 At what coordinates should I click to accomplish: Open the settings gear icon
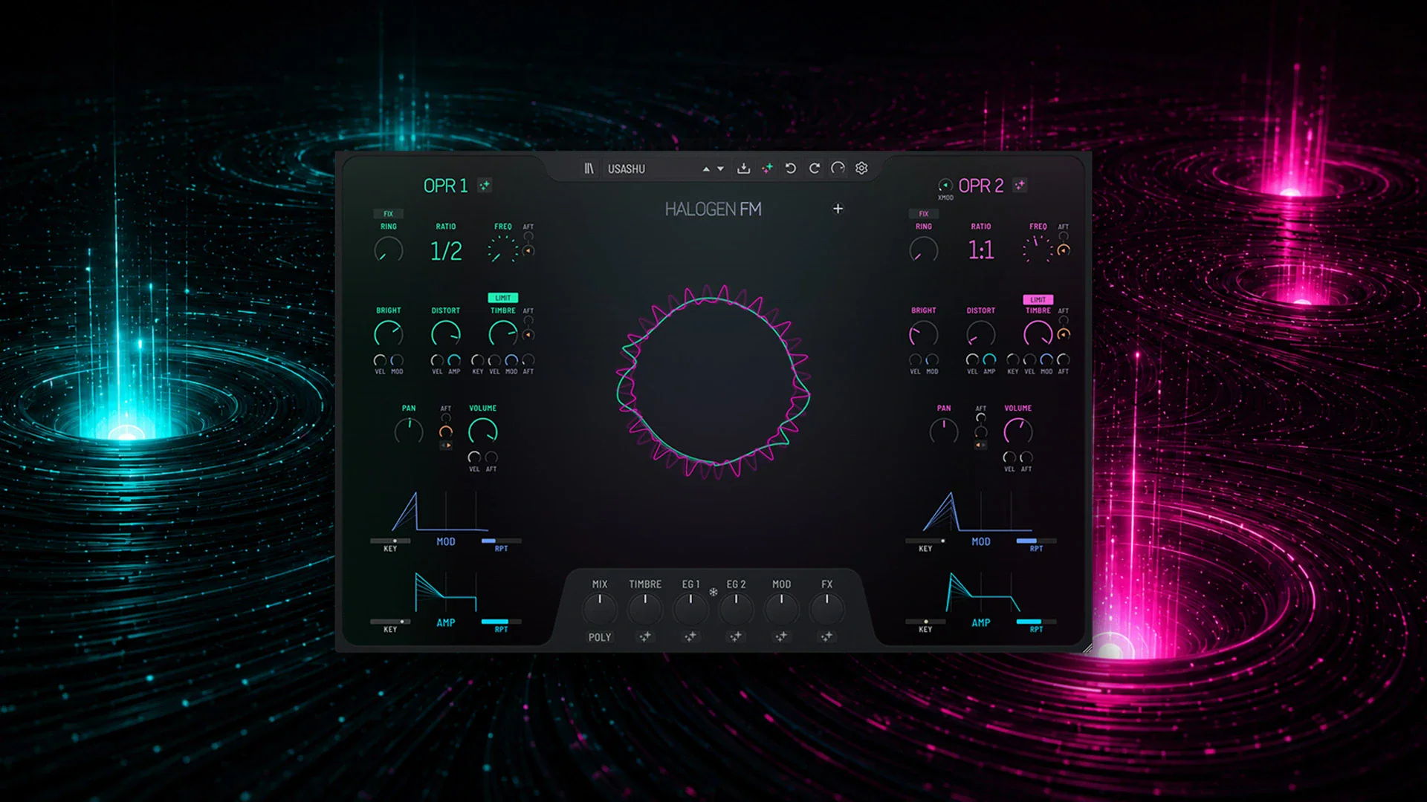[x=861, y=169]
